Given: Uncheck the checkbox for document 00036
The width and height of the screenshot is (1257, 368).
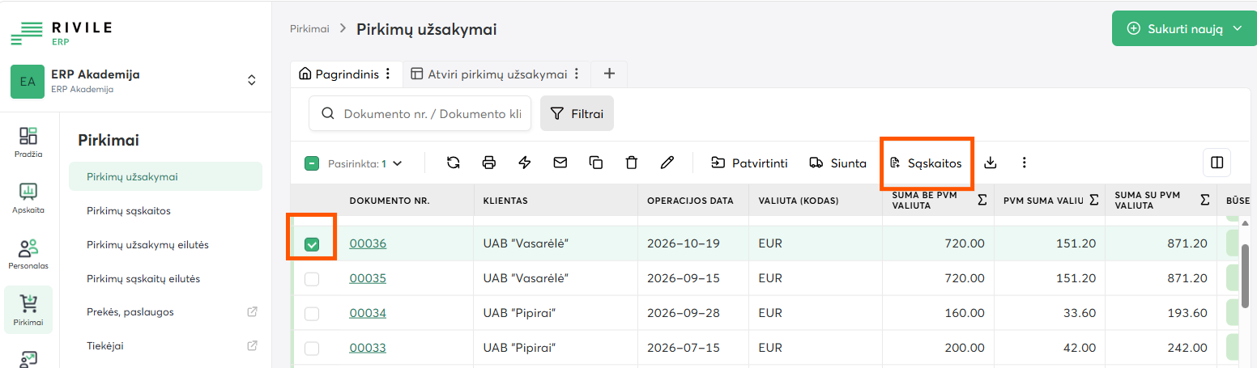Looking at the screenshot, I should 312,244.
